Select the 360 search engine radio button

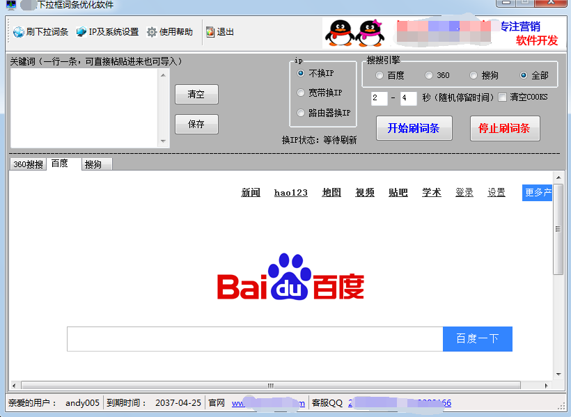pyautogui.click(x=429, y=75)
